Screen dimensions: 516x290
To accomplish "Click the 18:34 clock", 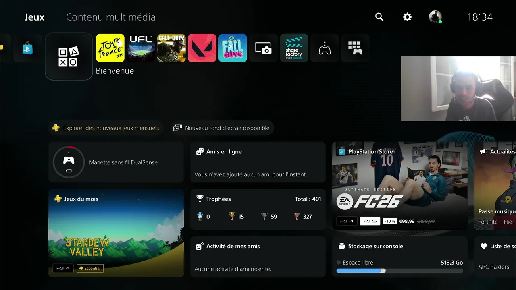I will pos(480,17).
